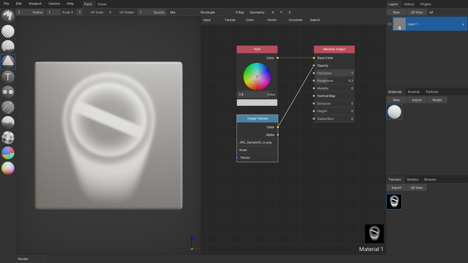
Task: Open the Rectangle shape dropdown
Action: pyautogui.click(x=213, y=12)
